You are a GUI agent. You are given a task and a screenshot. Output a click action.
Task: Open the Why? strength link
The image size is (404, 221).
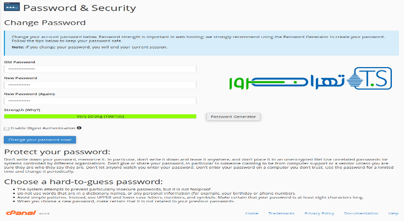26,110
